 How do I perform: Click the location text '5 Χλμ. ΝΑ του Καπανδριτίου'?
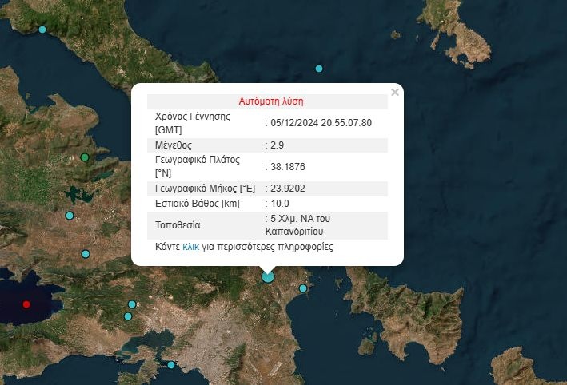click(x=300, y=224)
